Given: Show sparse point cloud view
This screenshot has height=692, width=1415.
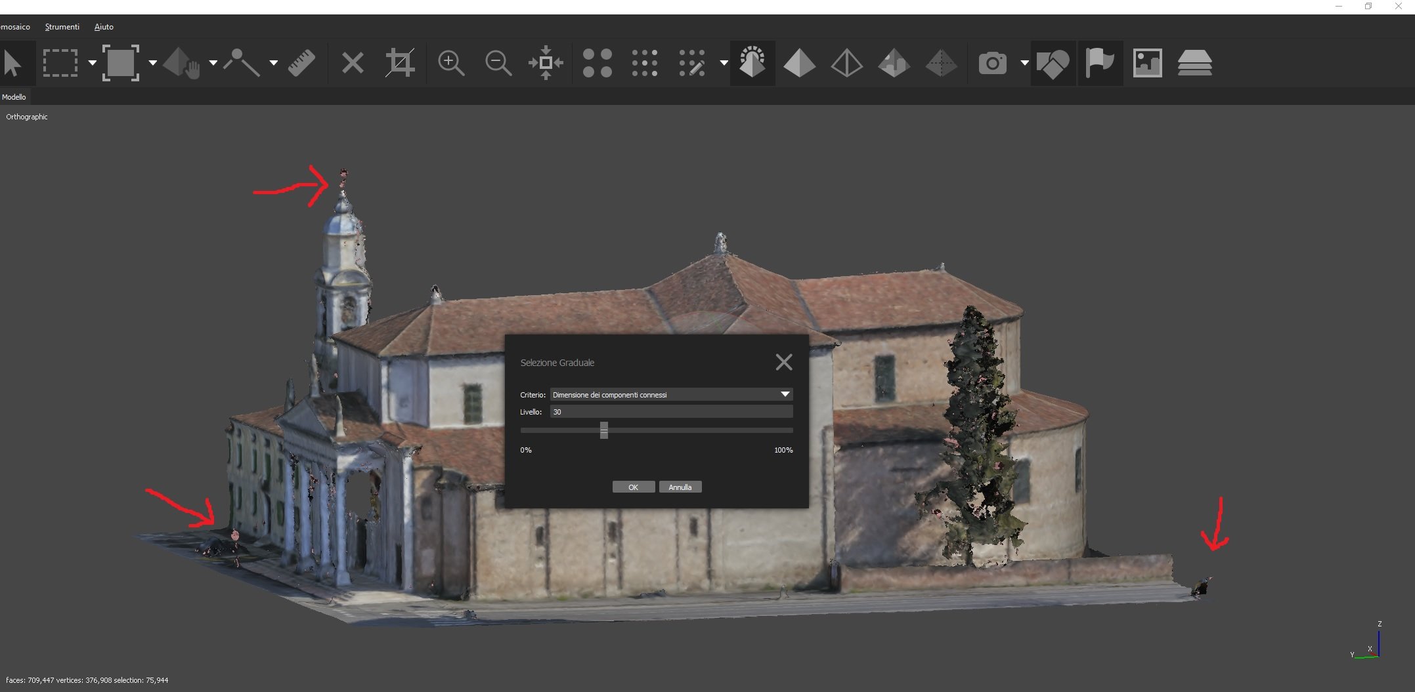Looking at the screenshot, I should [x=598, y=63].
